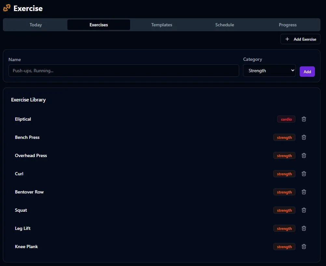Click inside the Name input field
Image resolution: width=326 pixels, height=266 pixels.
124,70
